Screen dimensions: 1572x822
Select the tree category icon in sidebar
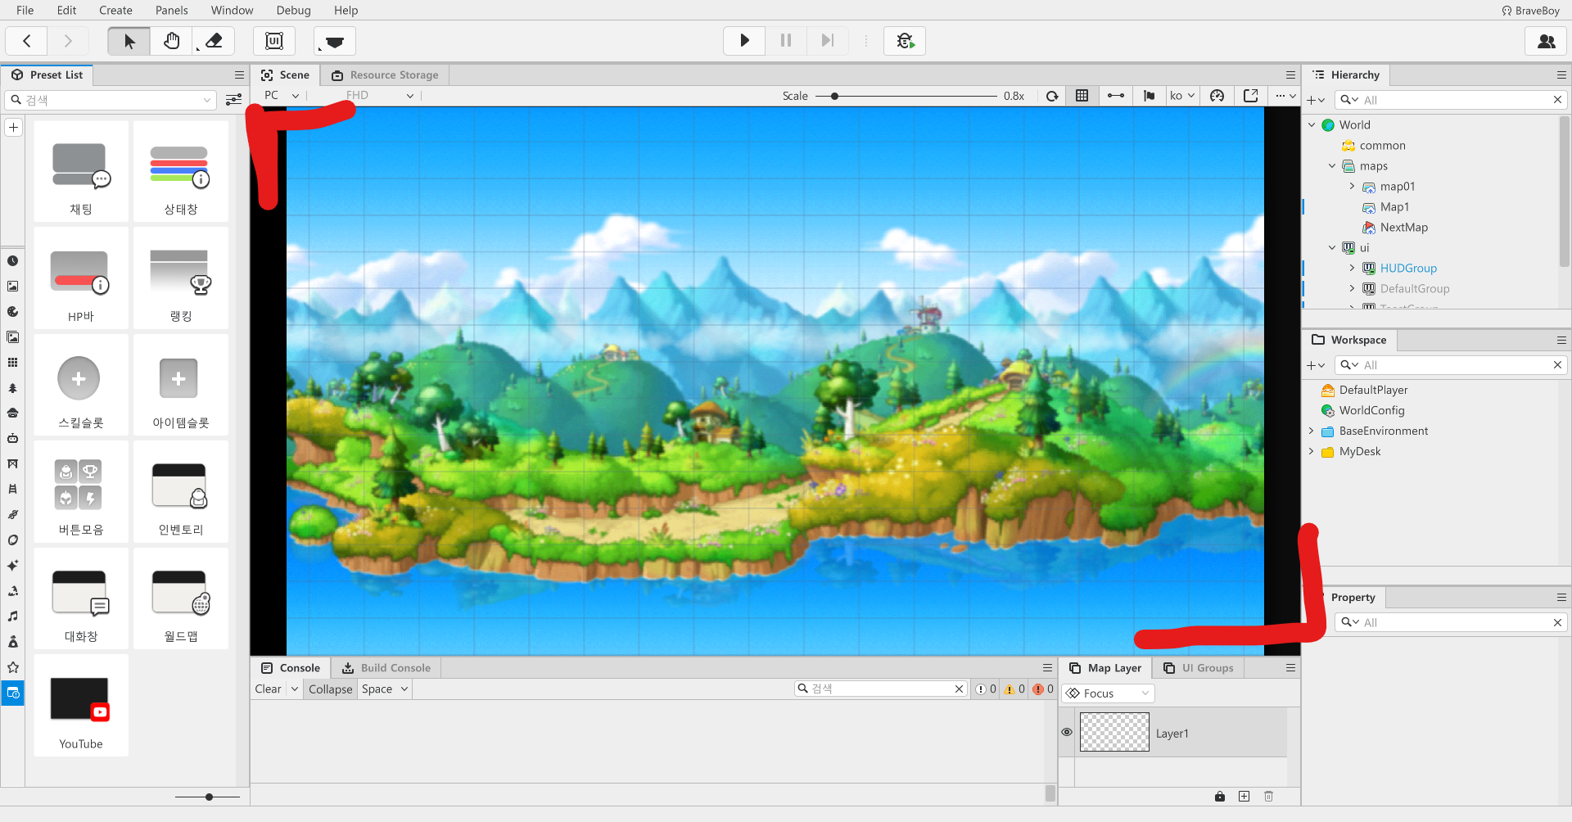13,388
